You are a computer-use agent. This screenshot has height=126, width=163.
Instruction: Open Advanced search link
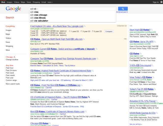pos(122,12)
